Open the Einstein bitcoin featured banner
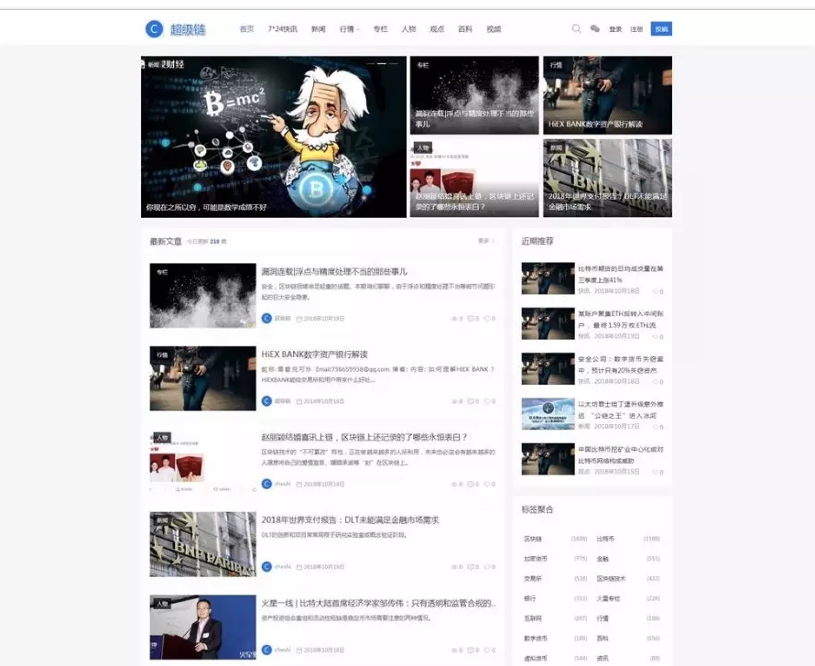The height and width of the screenshot is (666, 815). tap(273, 137)
